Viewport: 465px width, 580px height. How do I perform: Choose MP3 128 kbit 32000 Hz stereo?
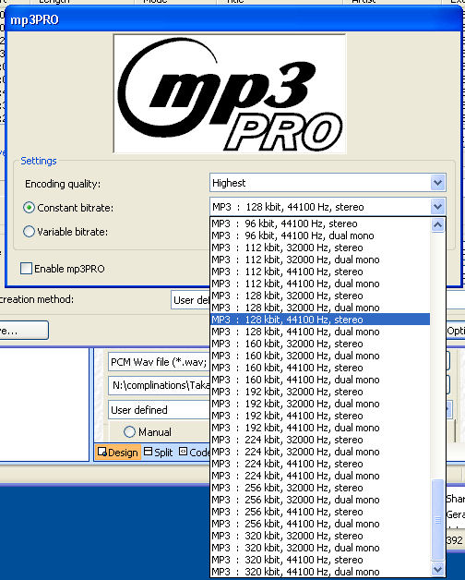(320, 296)
